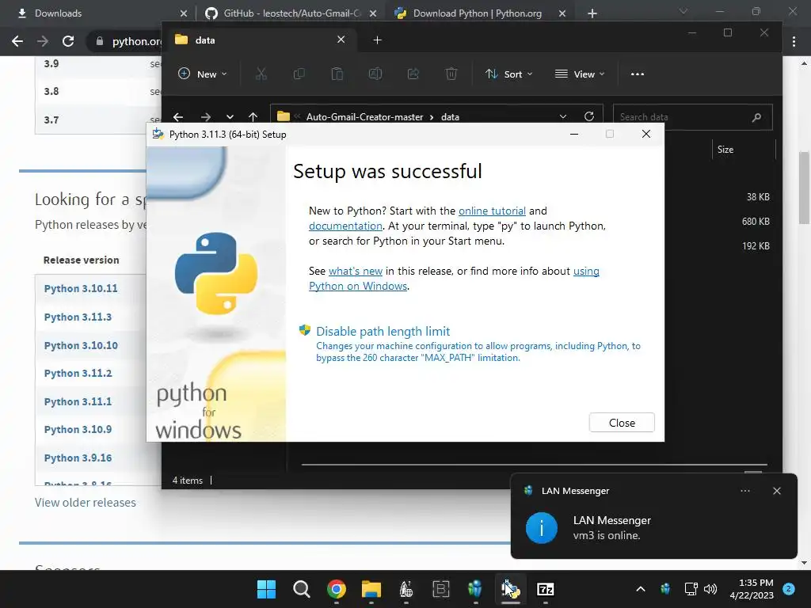Open a new Chrome tab
Image resolution: width=811 pixels, height=608 pixels.
592,13
